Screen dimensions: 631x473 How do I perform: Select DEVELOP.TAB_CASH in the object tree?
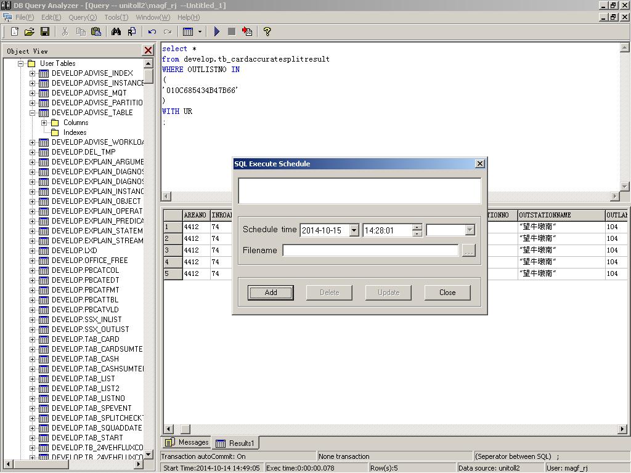point(85,359)
